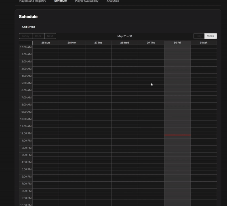
Task: Click the Add Event button
Action: tap(28, 27)
